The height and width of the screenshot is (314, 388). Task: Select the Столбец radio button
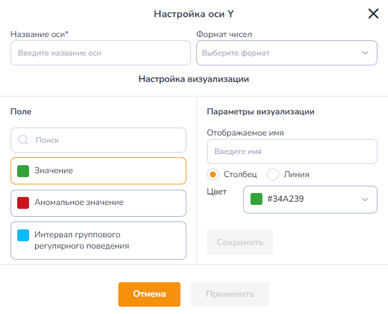pyautogui.click(x=213, y=175)
